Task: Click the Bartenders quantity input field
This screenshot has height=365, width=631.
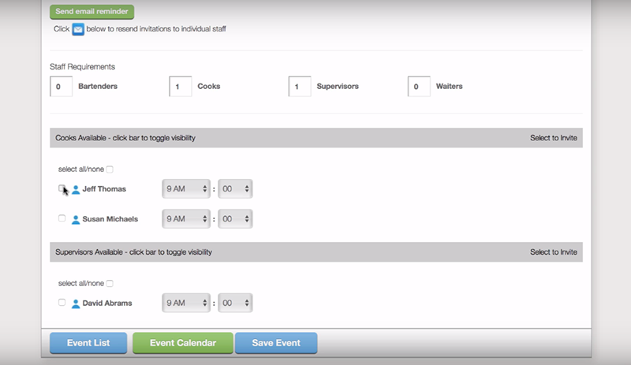Action: 61,87
